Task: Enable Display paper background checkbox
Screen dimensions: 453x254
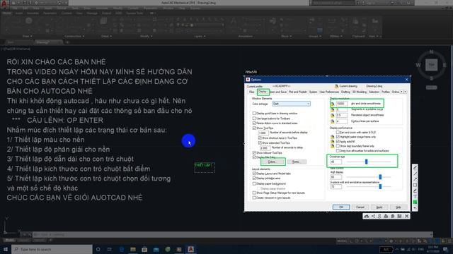Action: point(254,183)
